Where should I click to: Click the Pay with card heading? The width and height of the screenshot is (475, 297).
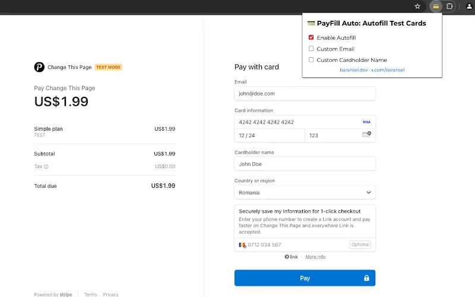pyautogui.click(x=256, y=67)
